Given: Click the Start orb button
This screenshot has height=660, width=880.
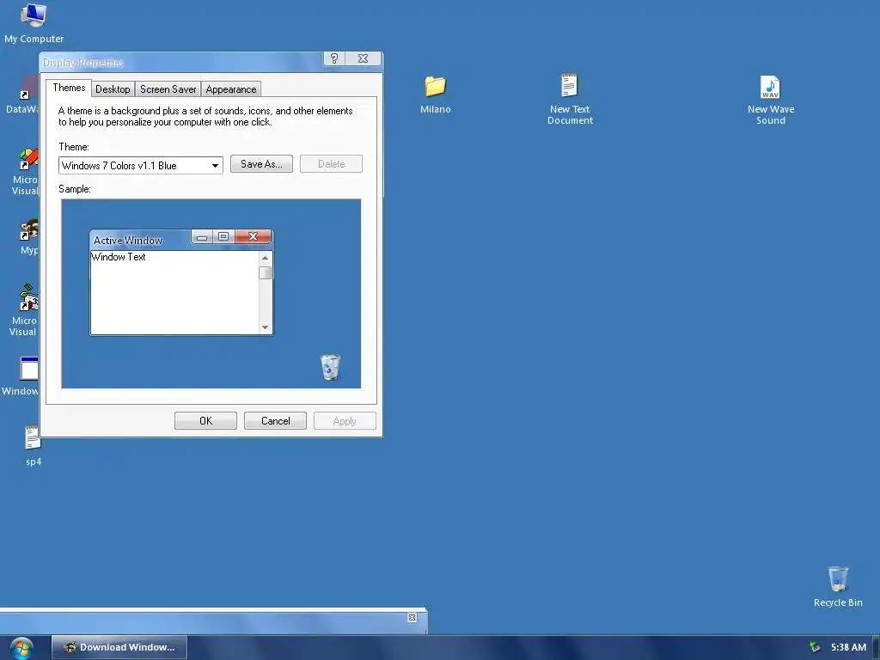Looking at the screenshot, I should click(21, 648).
